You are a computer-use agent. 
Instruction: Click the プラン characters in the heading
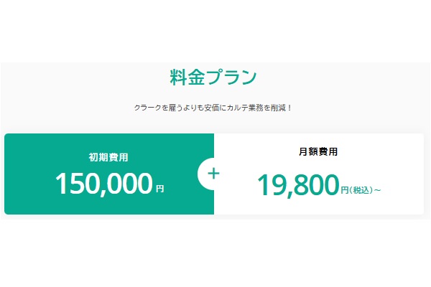[x=231, y=77]
